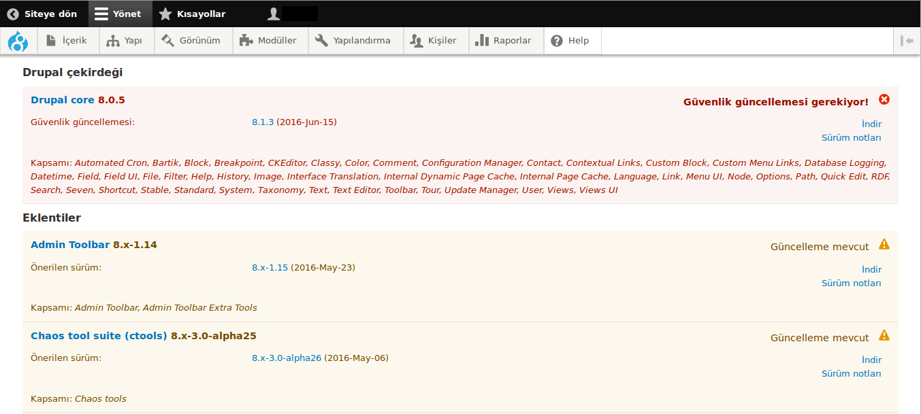921x414 pixels.
Task: Open the İçerik menu
Action: pos(68,41)
